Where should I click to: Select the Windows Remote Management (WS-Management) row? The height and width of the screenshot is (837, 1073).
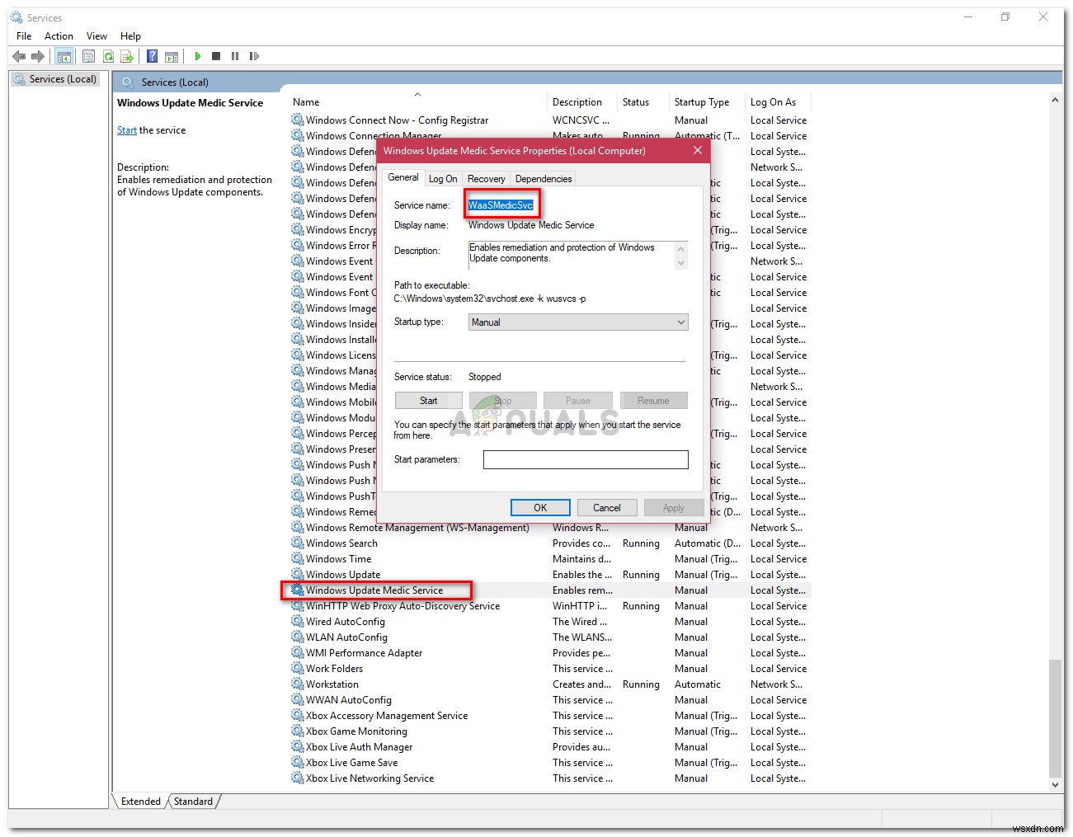[550, 528]
